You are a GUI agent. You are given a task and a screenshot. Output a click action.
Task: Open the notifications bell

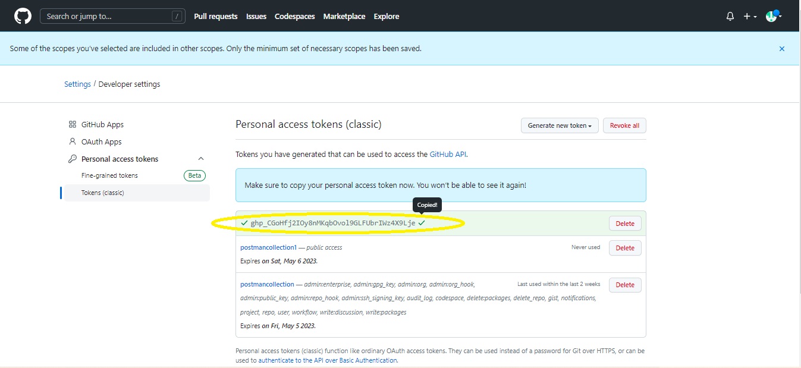coord(730,17)
